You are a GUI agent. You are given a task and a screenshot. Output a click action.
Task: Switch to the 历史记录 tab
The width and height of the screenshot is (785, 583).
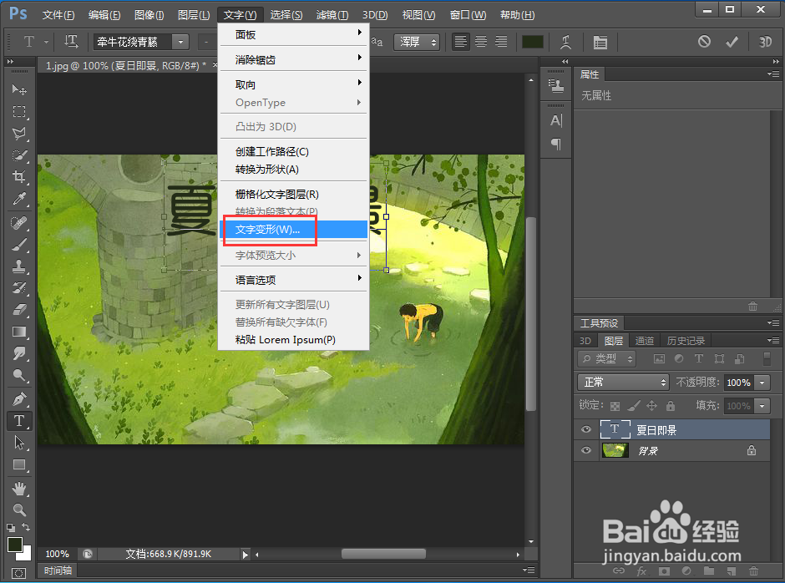[x=686, y=341]
